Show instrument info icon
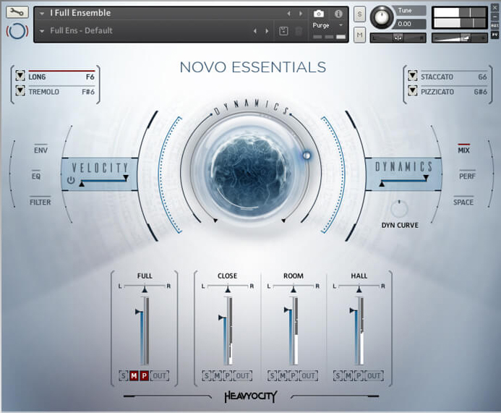 (x=338, y=14)
